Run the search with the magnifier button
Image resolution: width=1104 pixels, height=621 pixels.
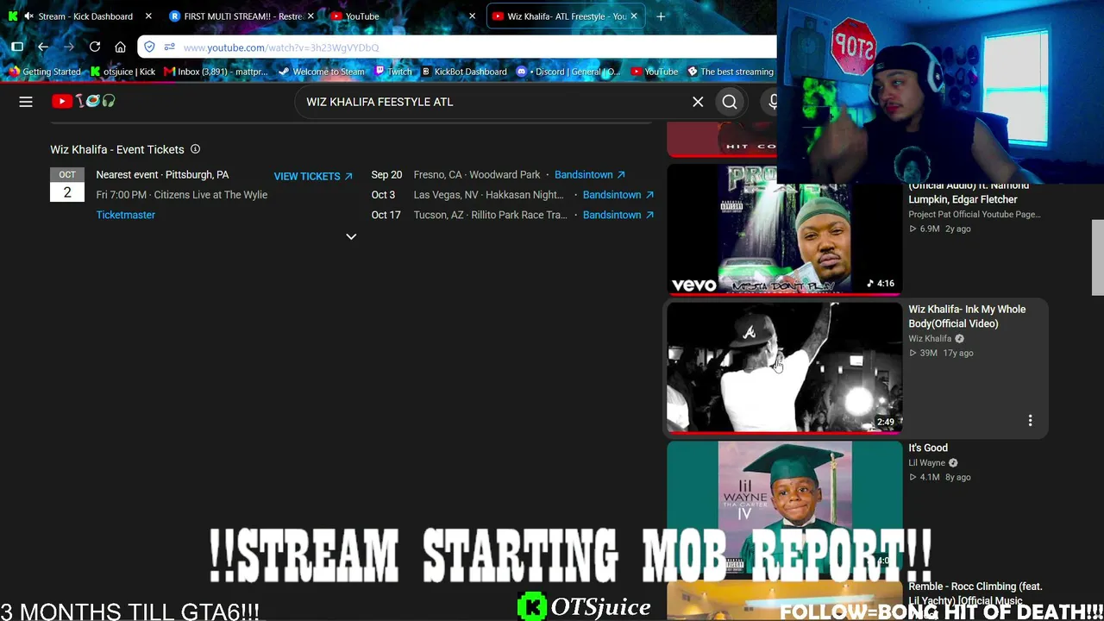(x=730, y=102)
